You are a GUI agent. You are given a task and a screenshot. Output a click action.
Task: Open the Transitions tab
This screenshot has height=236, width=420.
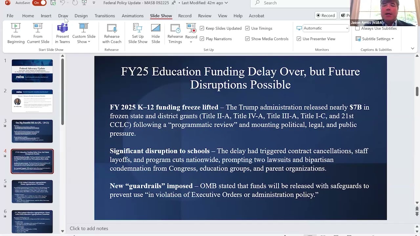point(105,16)
